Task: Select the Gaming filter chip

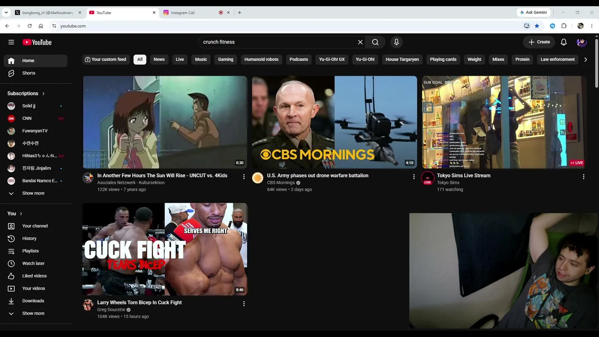Action: pos(226,59)
